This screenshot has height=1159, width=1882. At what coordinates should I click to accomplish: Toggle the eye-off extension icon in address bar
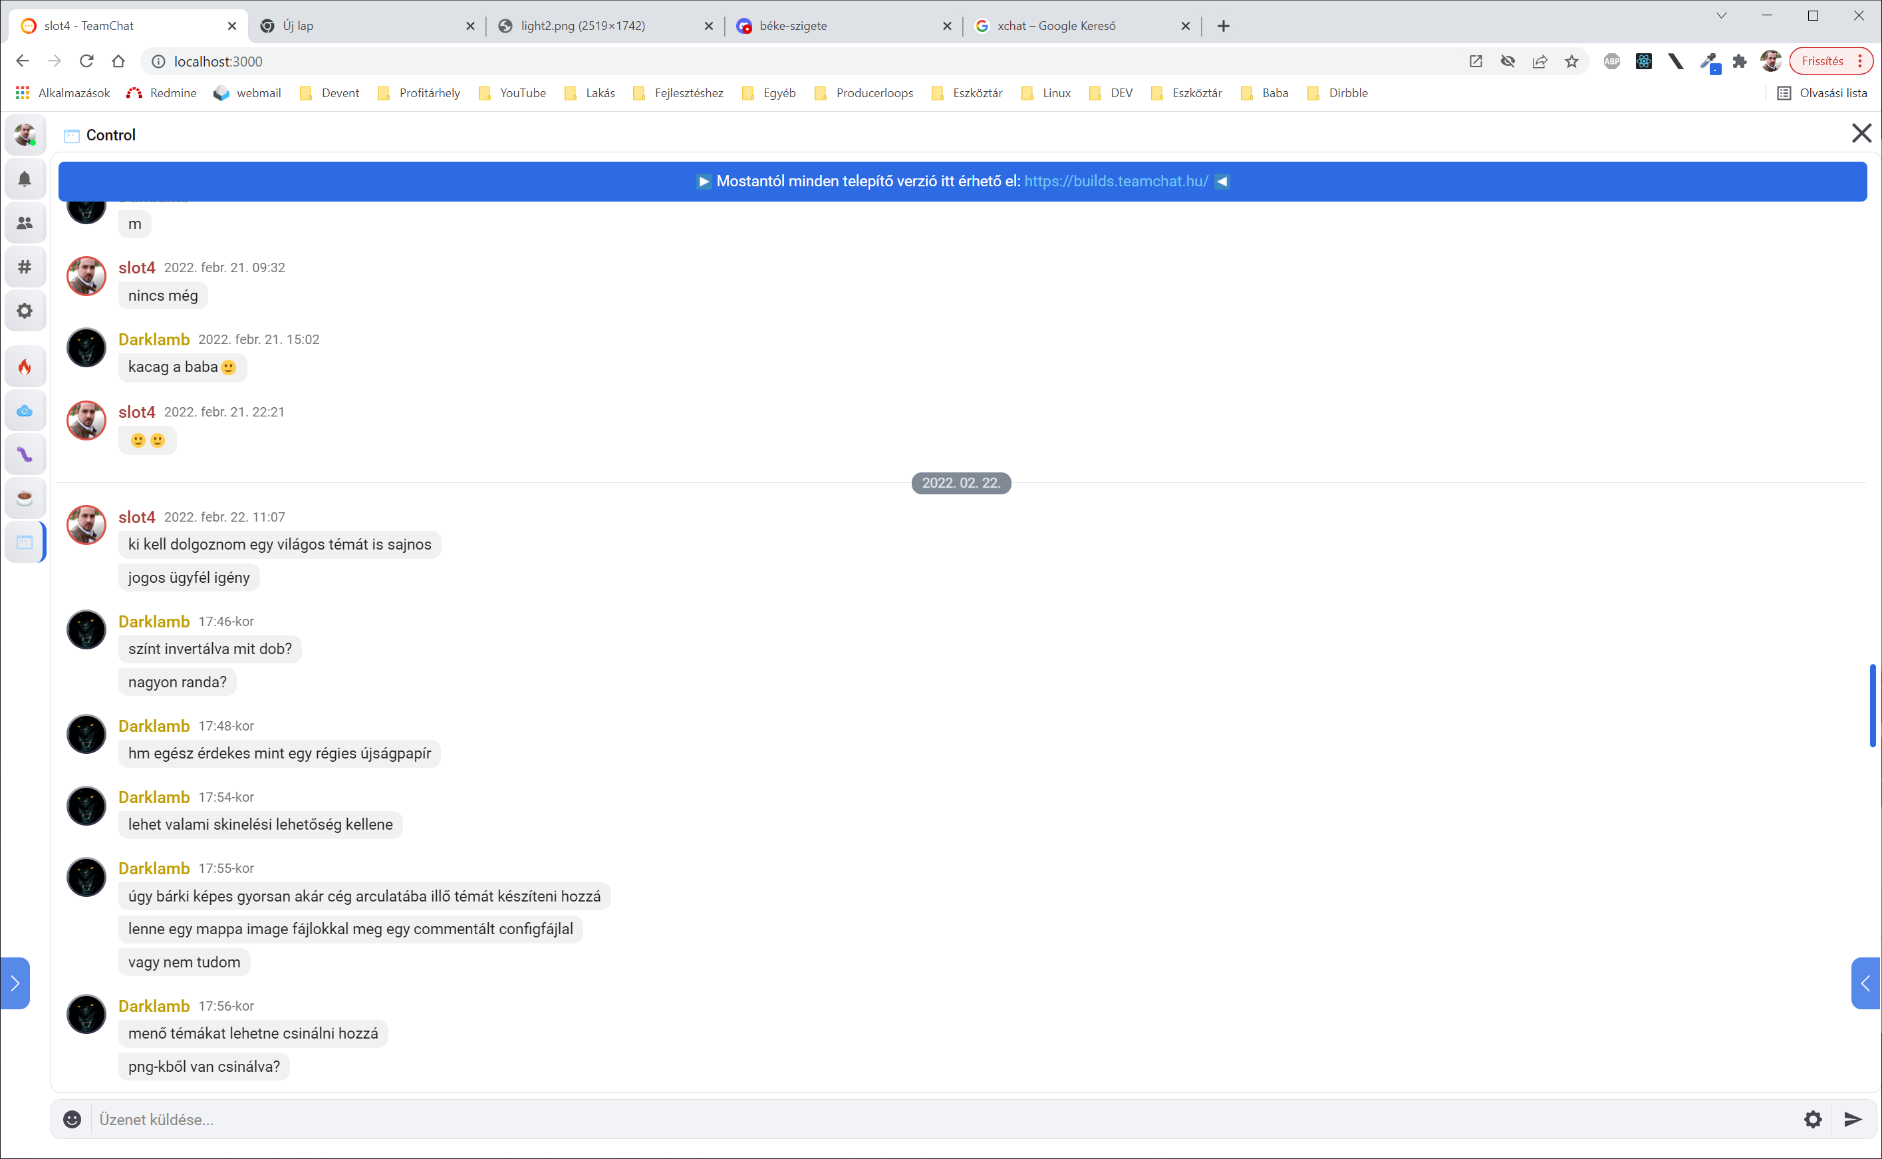(x=1508, y=61)
